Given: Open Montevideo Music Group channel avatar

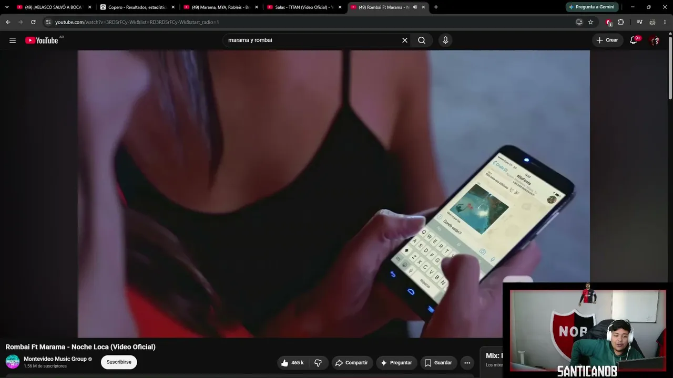Looking at the screenshot, I should tap(13, 362).
